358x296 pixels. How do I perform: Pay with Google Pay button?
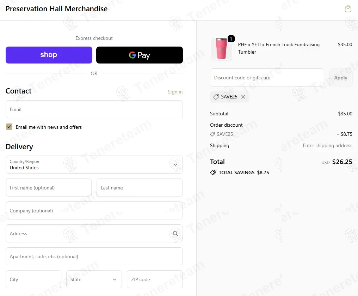[139, 55]
